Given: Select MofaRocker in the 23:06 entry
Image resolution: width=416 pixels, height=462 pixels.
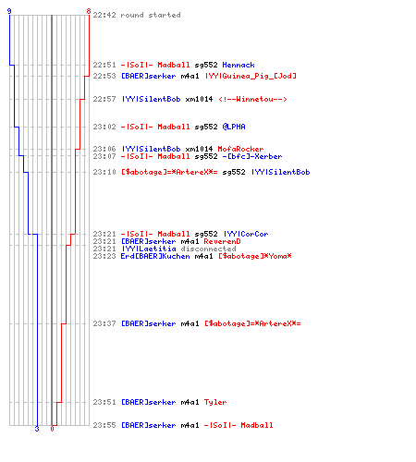Looking at the screenshot, I should click(x=240, y=149).
